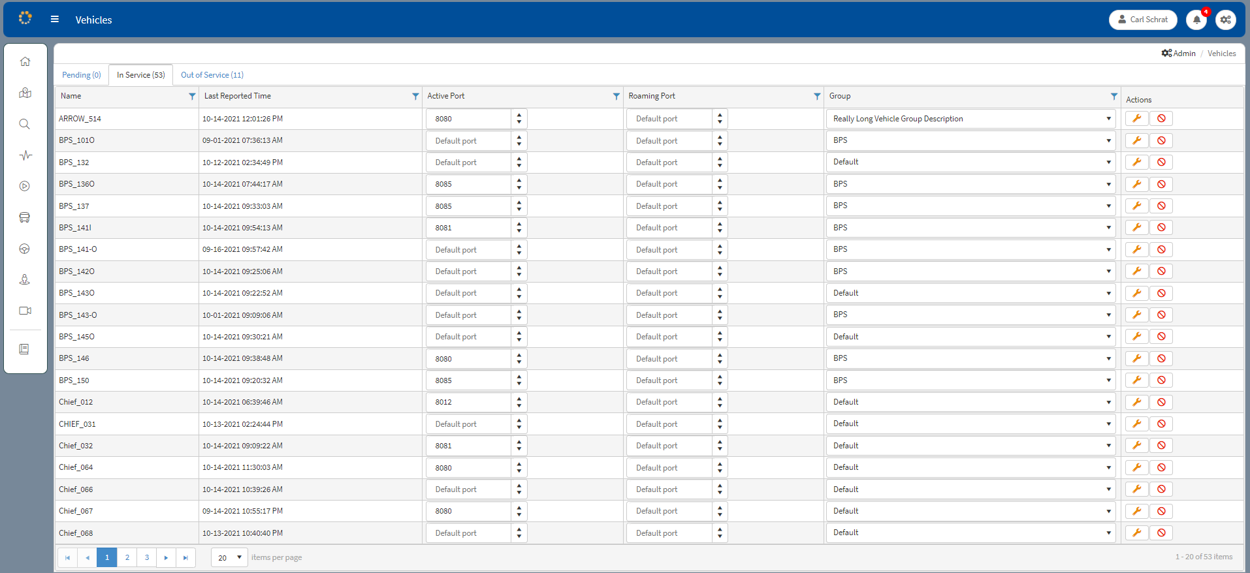Image resolution: width=1250 pixels, height=573 pixels.
Task: Click the BPS_141I vehicle name
Action: [x=75, y=228]
